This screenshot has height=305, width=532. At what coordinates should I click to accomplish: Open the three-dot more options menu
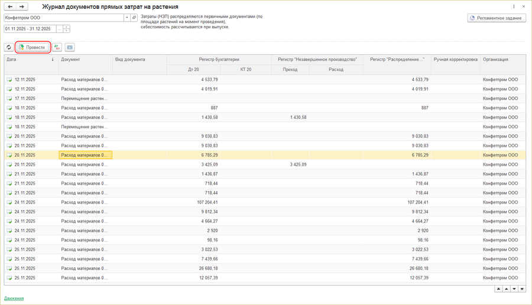coord(513,6)
